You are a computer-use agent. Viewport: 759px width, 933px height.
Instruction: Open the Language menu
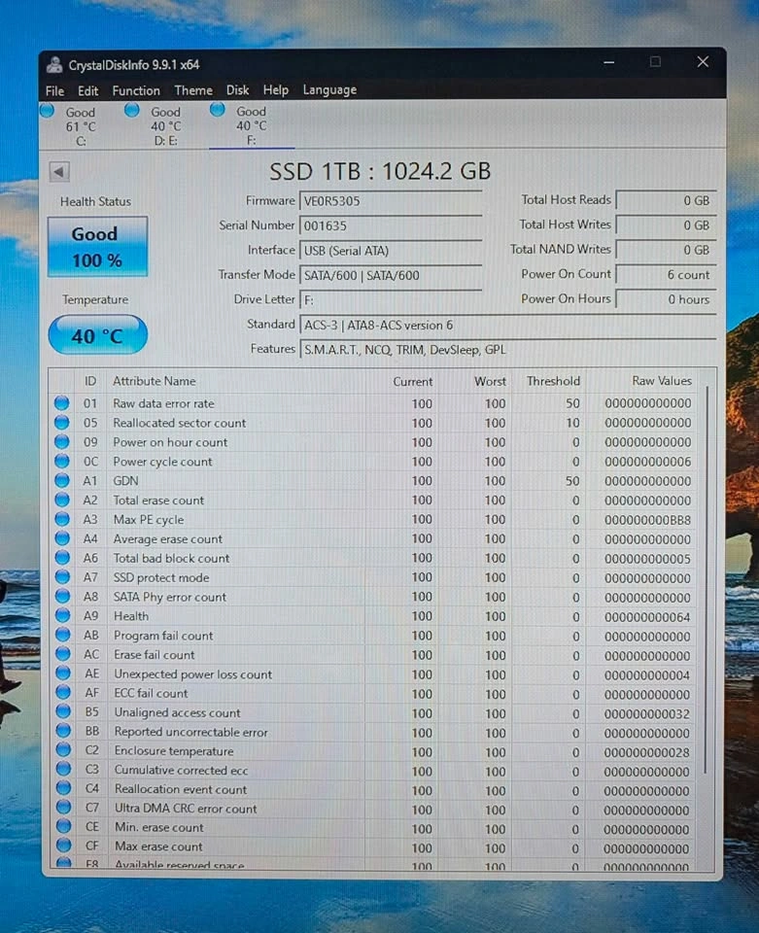(329, 89)
